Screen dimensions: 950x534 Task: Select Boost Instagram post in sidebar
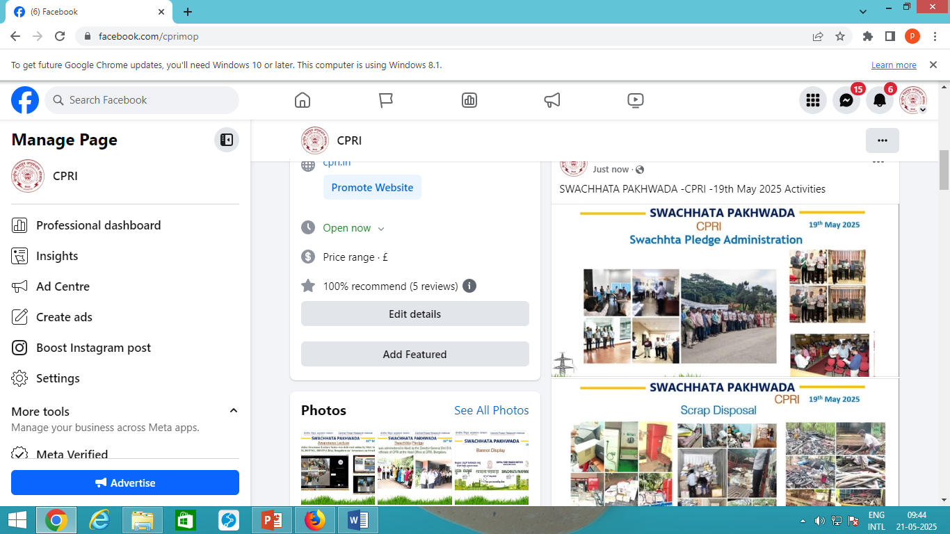coord(125,348)
